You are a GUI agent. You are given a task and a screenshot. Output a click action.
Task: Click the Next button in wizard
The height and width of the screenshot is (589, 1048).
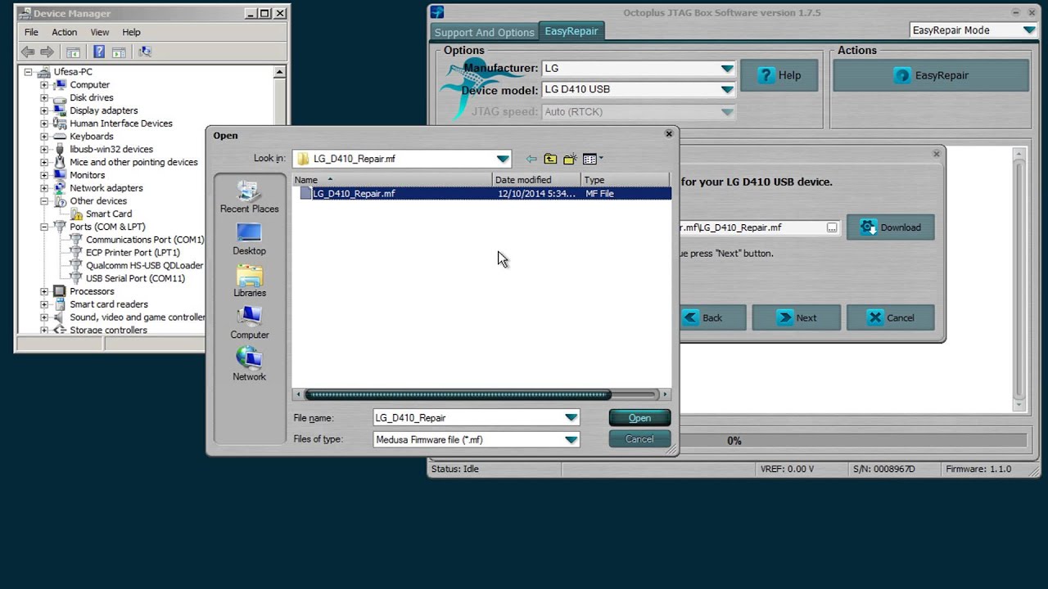(796, 317)
